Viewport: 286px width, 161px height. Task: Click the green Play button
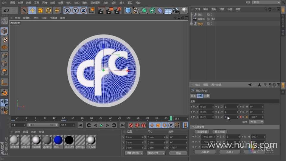pos(101,126)
